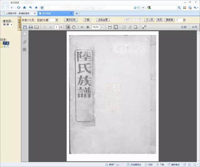Toggle the status bar sound speaker icon
The height and width of the screenshot is (167, 200).
(184, 165)
